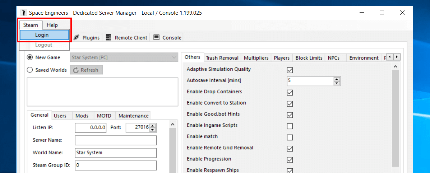Open the Steam menu

coord(31,25)
